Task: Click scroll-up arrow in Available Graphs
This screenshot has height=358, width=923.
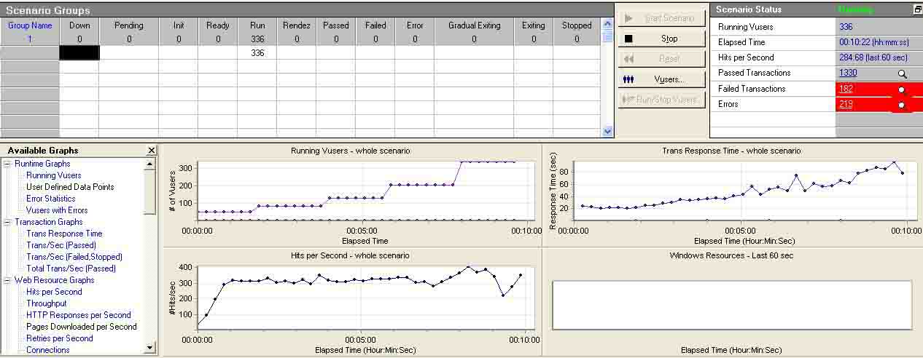Action: coord(150,164)
